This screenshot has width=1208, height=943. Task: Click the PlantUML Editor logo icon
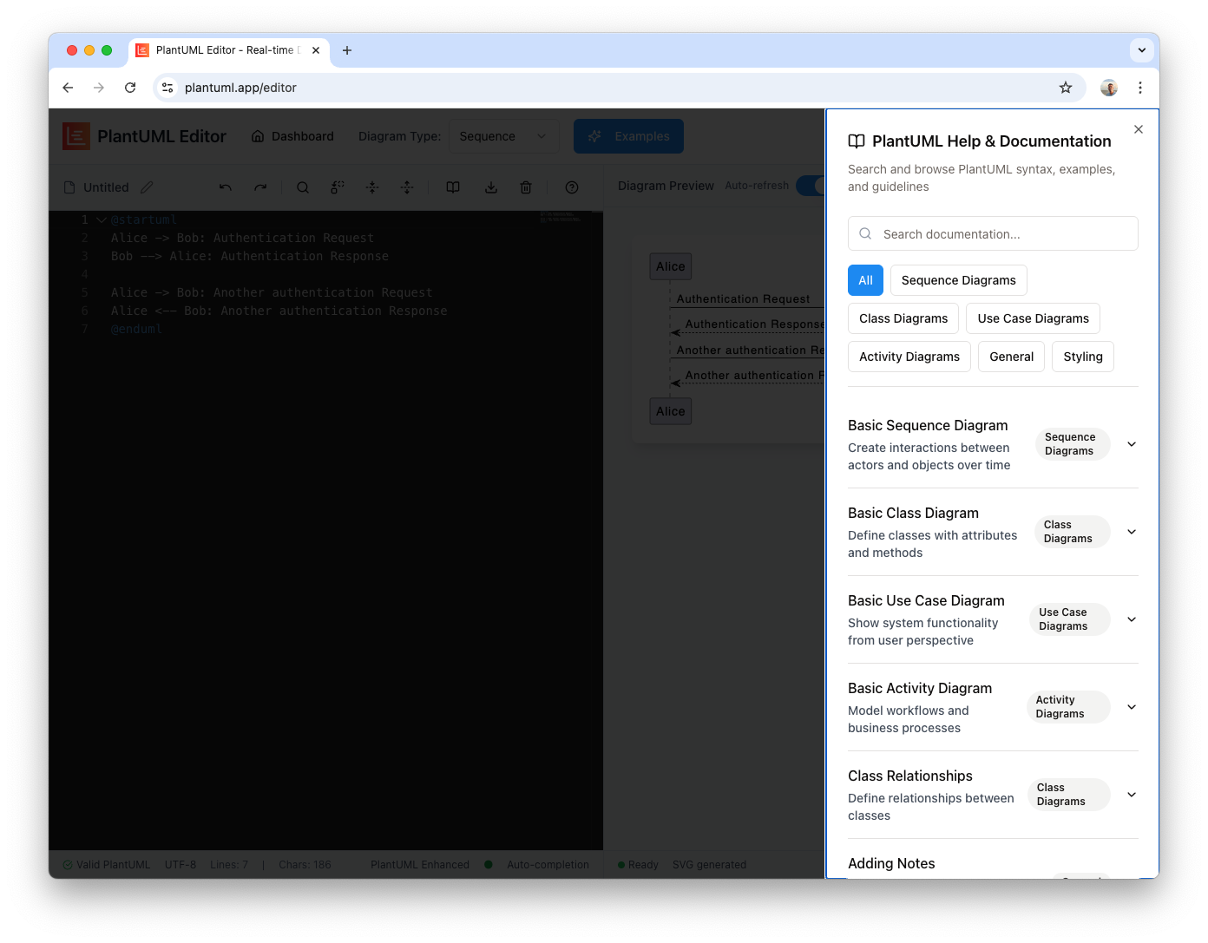coord(76,136)
